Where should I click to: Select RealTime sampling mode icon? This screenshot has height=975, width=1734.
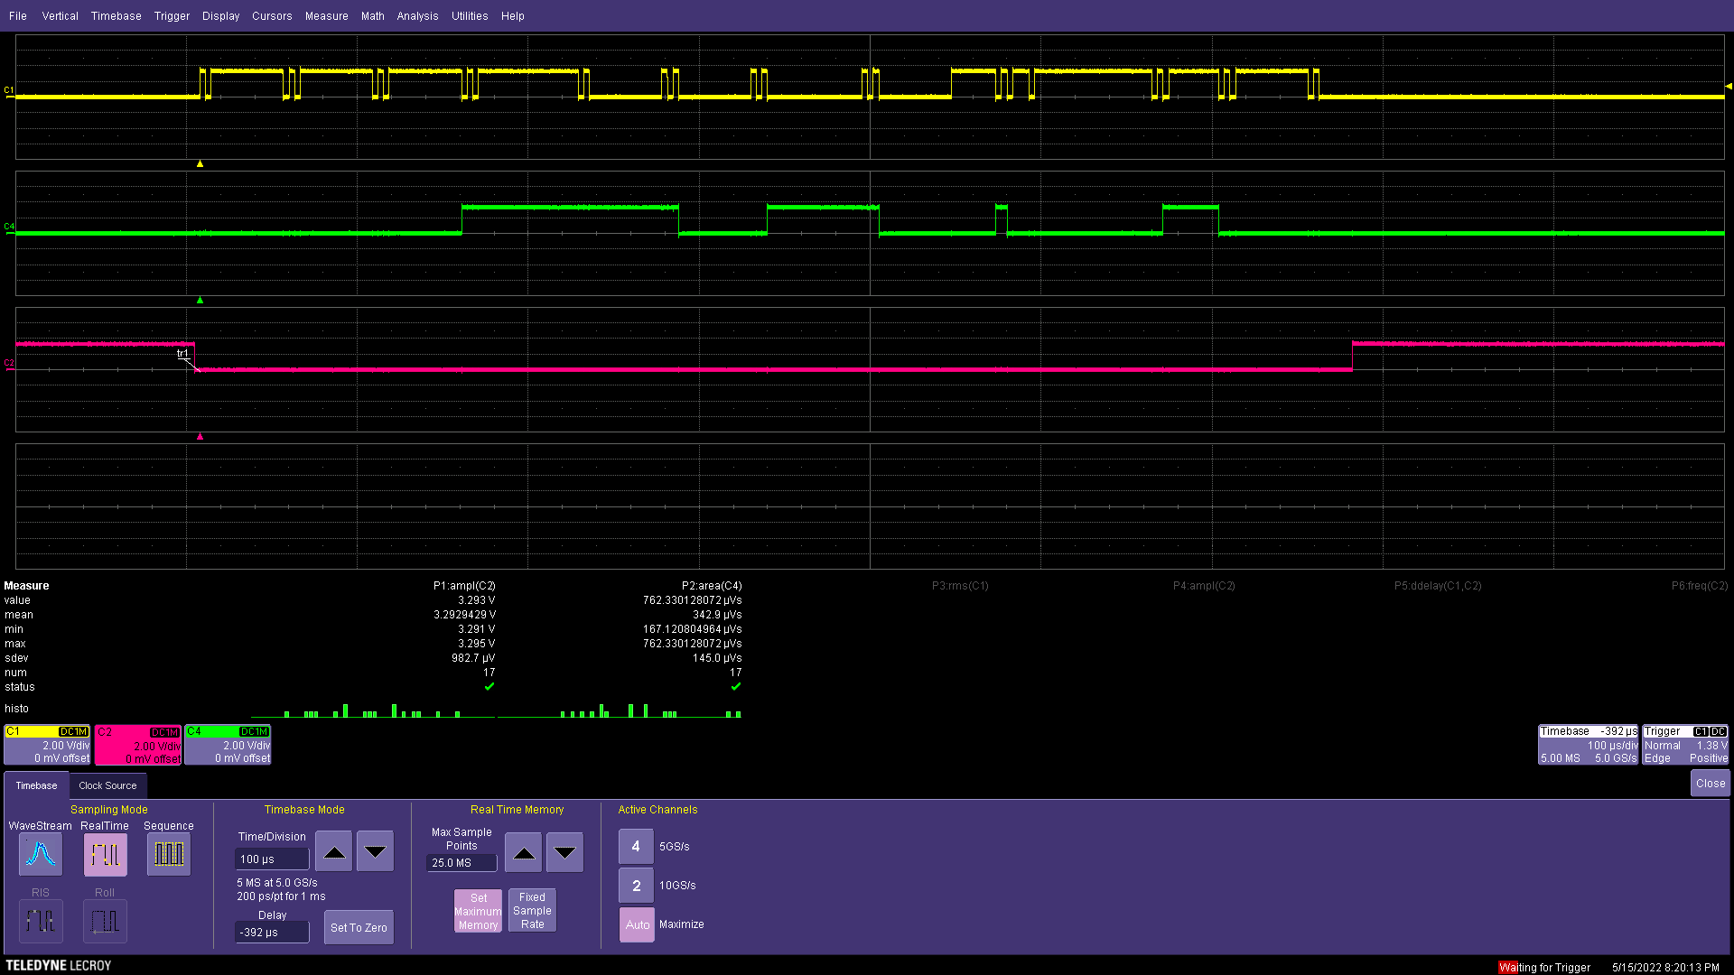pos(106,854)
